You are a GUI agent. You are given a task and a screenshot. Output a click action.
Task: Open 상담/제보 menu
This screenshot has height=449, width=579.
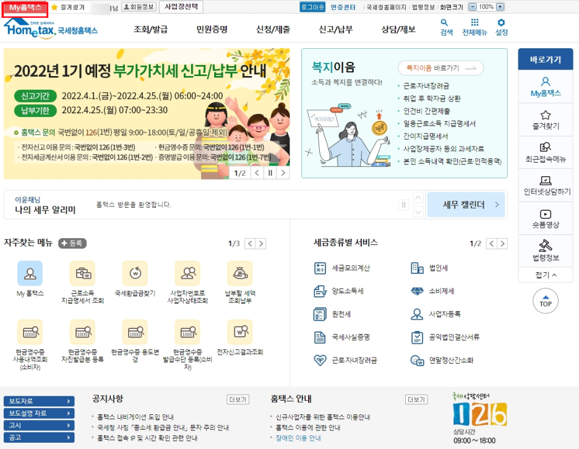(x=398, y=29)
